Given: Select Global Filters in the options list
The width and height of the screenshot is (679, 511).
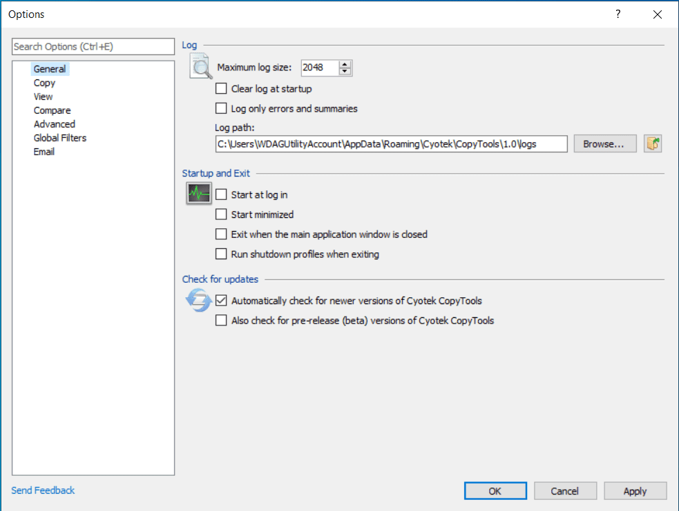Looking at the screenshot, I should 60,138.
